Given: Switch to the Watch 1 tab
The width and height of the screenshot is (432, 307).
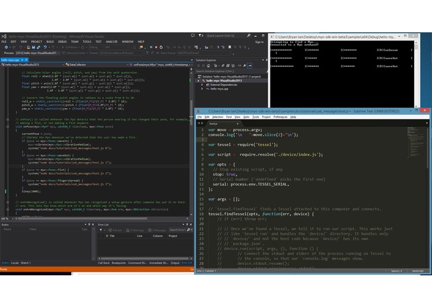Looking at the screenshot, I should pyautogui.click(x=25, y=263).
